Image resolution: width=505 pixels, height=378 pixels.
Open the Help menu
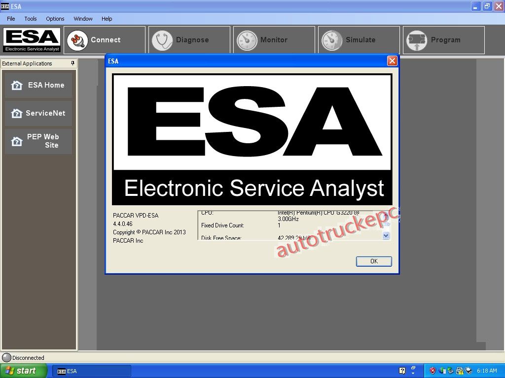(x=107, y=19)
